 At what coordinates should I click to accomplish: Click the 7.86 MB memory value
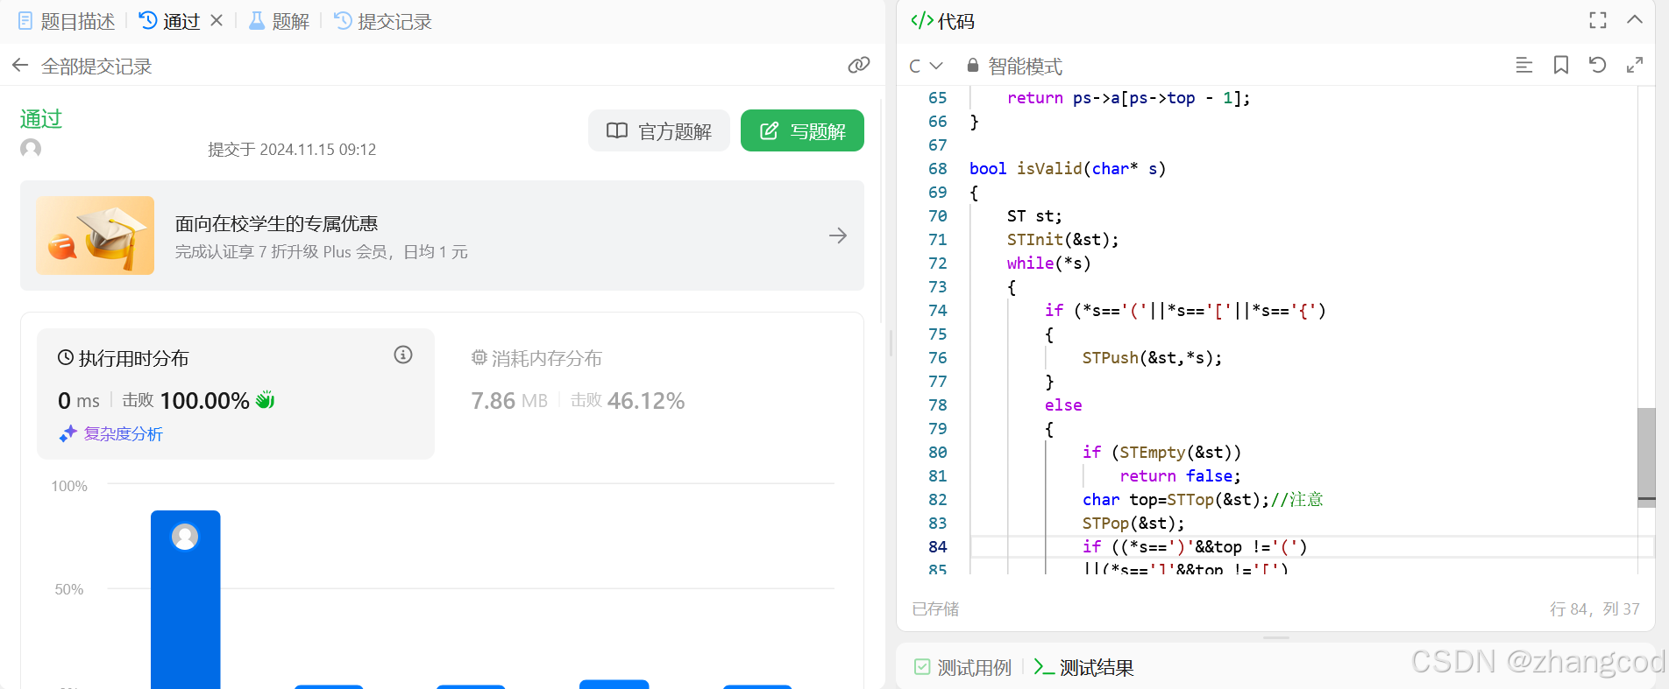click(x=509, y=401)
